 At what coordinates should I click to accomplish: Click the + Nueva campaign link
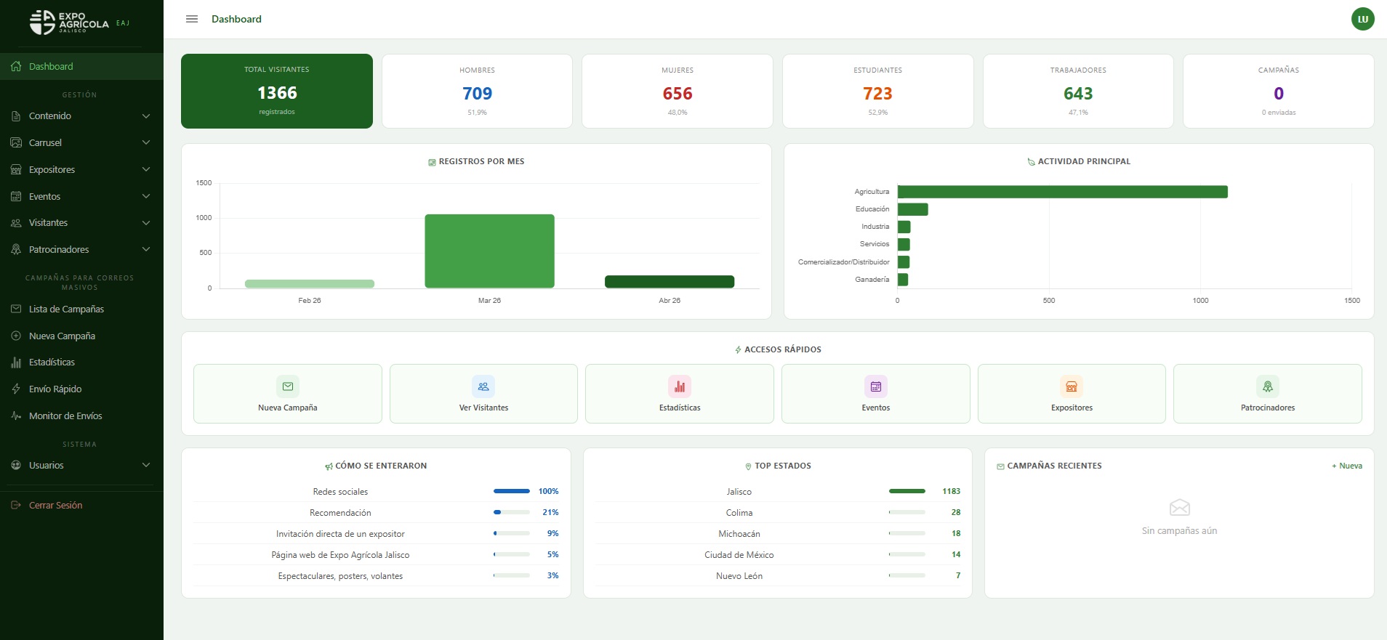tap(1347, 466)
